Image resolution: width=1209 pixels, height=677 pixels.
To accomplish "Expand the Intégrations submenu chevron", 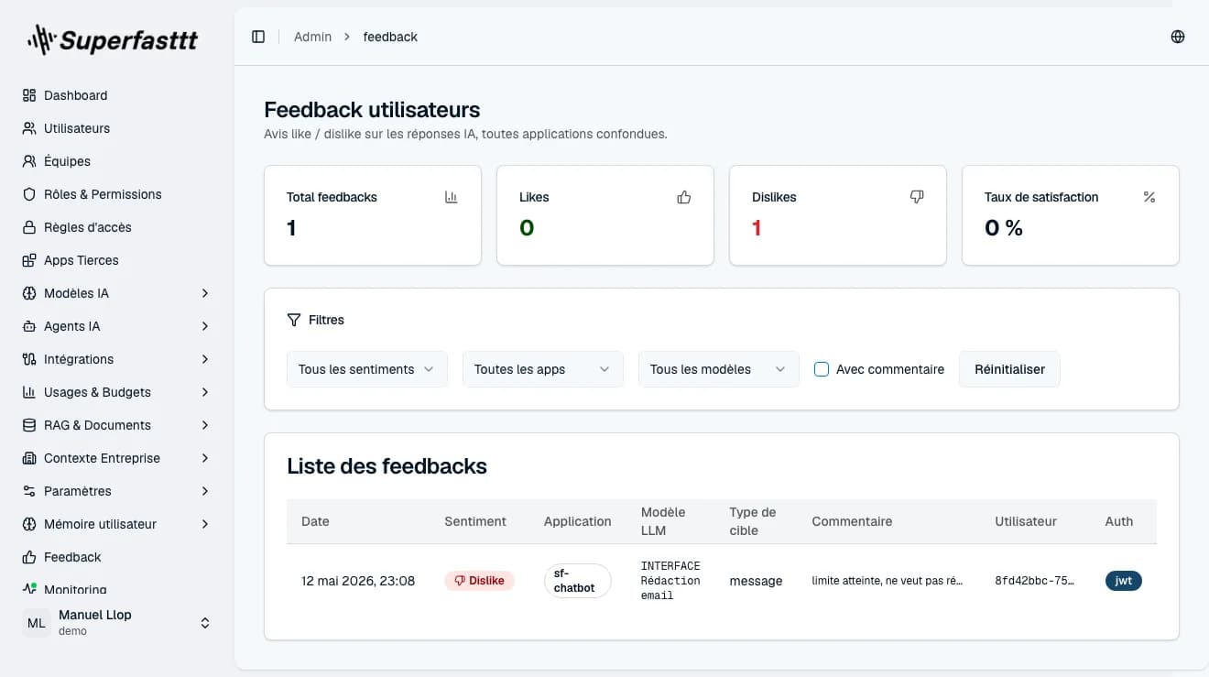I will click(205, 359).
